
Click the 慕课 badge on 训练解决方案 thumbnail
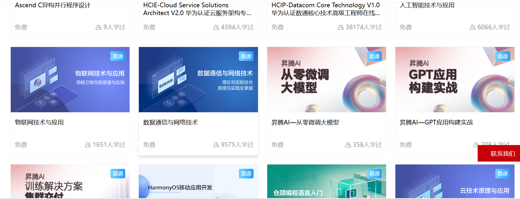pos(118,173)
